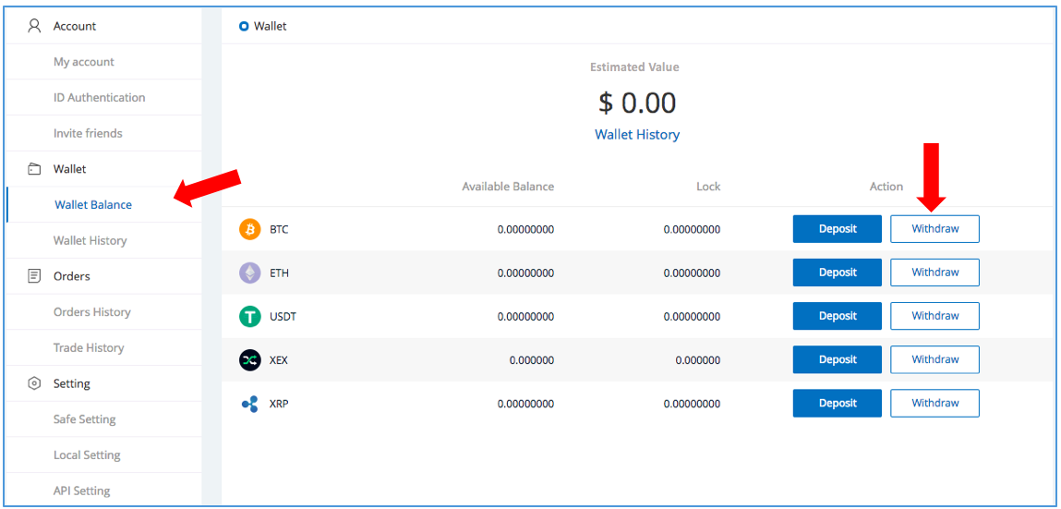Select Wallet Balance in sidebar menu
The height and width of the screenshot is (509, 1061).
[93, 205]
